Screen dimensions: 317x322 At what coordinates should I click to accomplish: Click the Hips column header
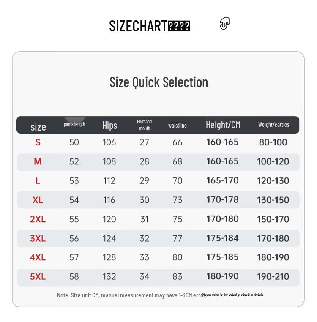pos(109,125)
